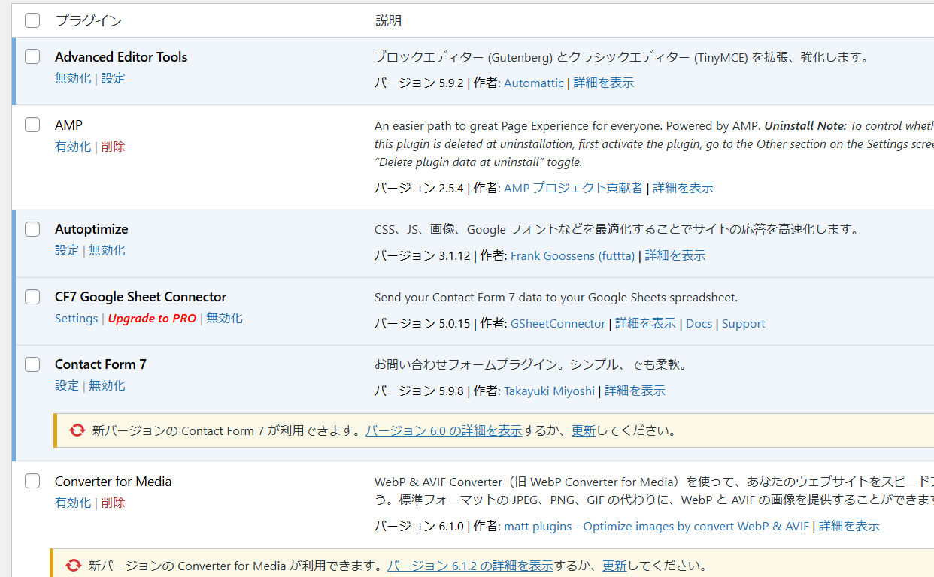
Task: Click the Advanced Editor Tools plugin name
Action: click(121, 57)
